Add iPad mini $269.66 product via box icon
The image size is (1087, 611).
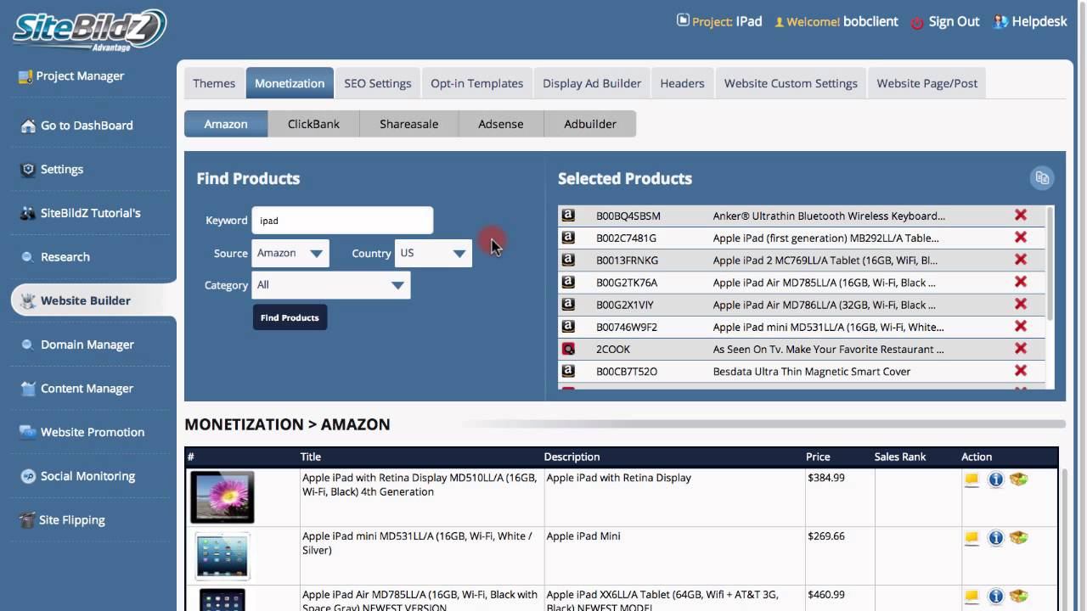pos(1018,538)
